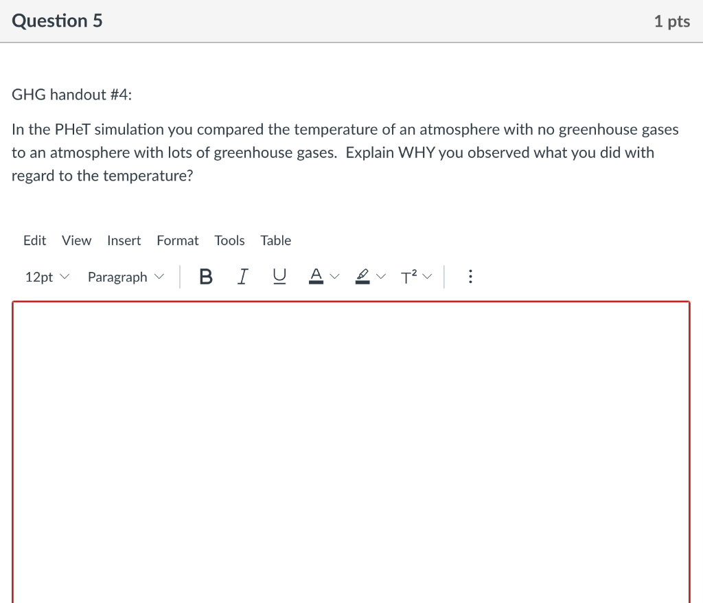Open the More options kebab menu
Viewport: 703px width, 603px height.
[470, 275]
